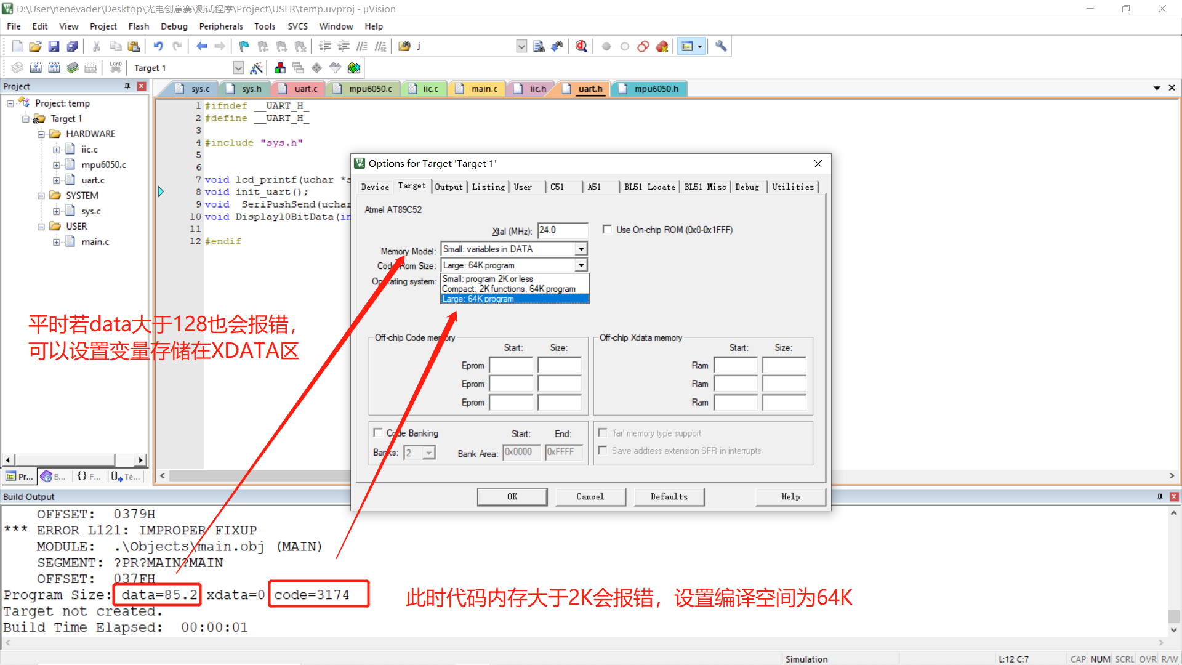Undo the last edit
The image size is (1182, 665).
[158, 46]
